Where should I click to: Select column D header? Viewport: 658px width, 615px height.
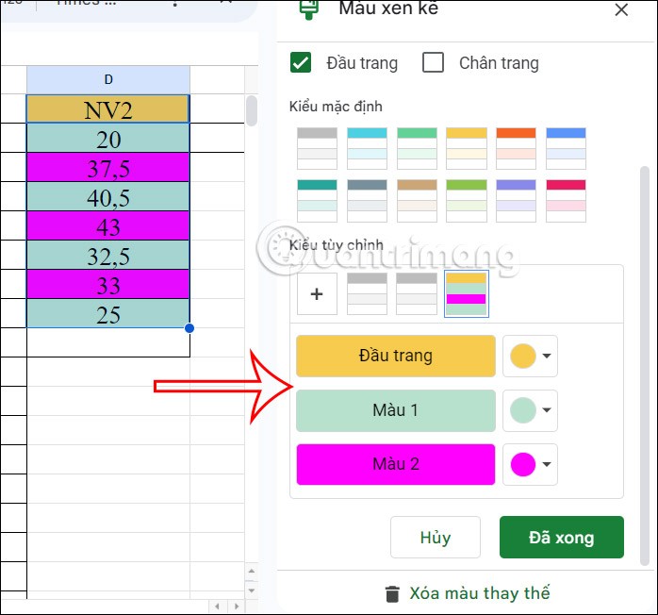pos(108,79)
